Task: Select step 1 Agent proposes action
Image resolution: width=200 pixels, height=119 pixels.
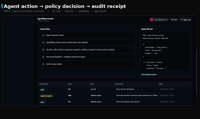Action: click(x=87, y=35)
